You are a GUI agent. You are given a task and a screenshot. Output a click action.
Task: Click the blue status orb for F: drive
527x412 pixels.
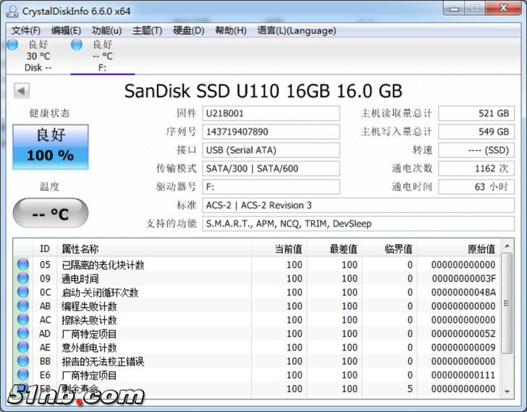77,44
